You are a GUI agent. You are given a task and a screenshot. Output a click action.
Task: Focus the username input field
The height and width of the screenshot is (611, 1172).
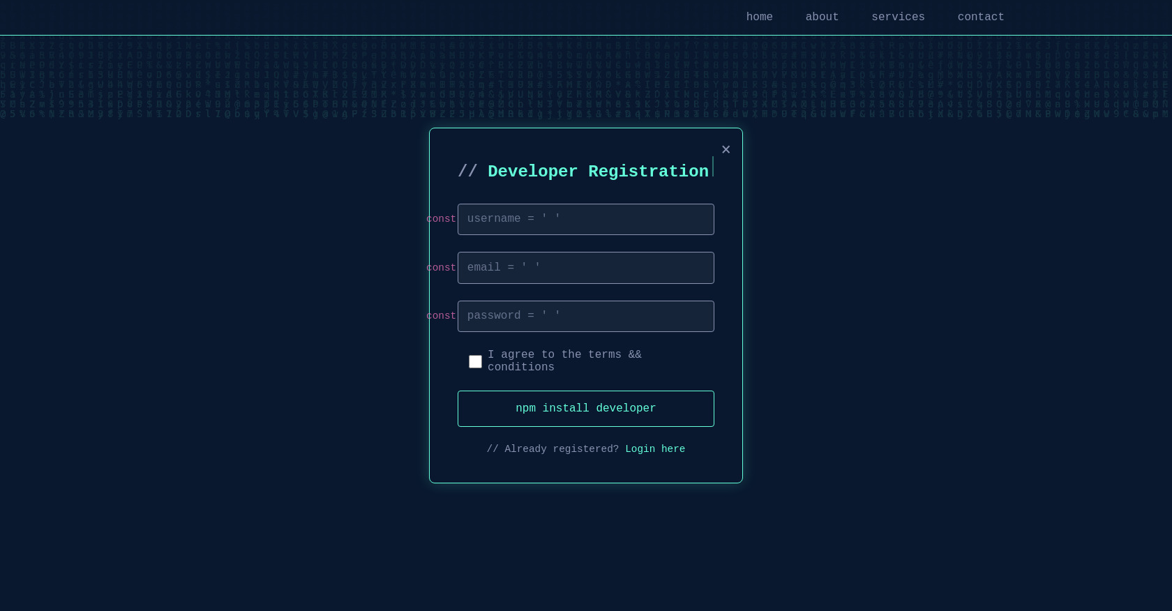pyautogui.click(x=585, y=219)
